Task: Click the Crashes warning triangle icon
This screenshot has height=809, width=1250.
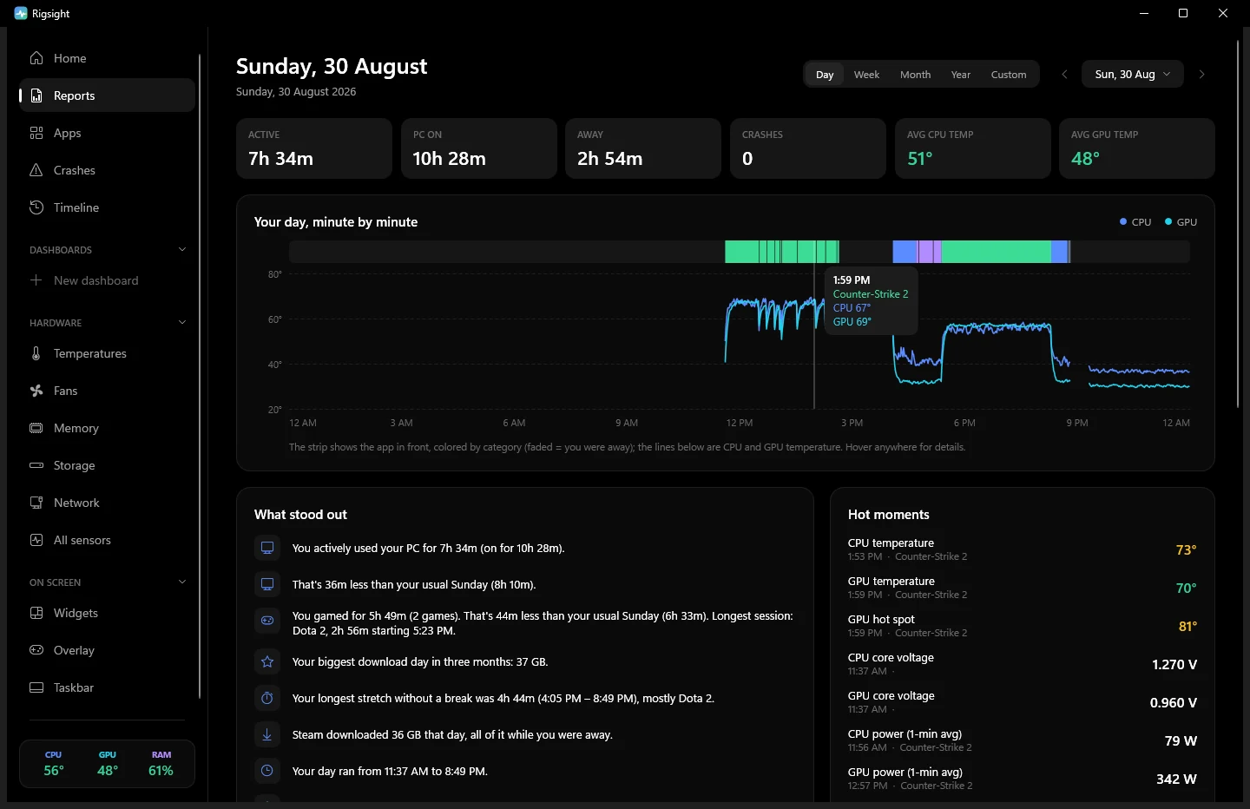Action: 36,170
